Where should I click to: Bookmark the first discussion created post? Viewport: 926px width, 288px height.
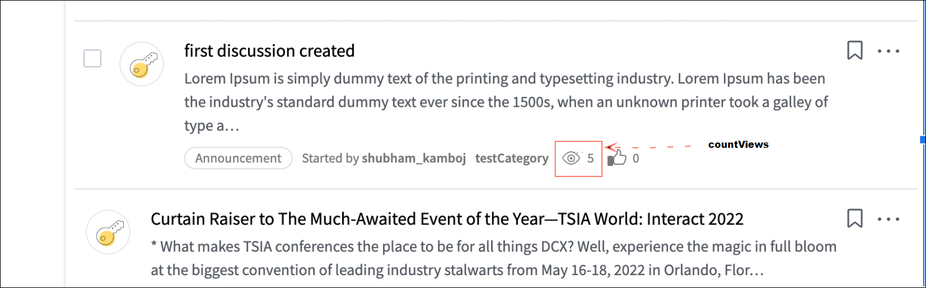[855, 51]
